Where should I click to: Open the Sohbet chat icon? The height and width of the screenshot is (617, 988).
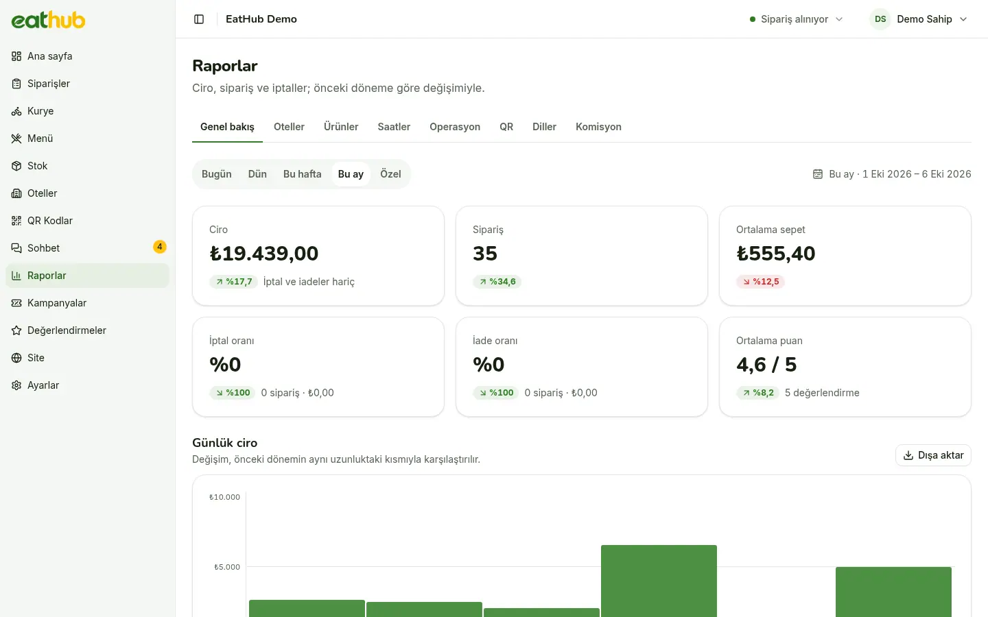pos(16,248)
